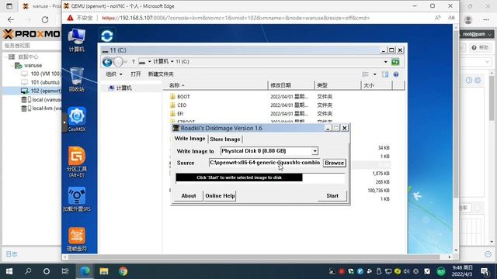Open Windows Start menu on host taskbar
This screenshot has width=497, height=279.
(x=9, y=271)
